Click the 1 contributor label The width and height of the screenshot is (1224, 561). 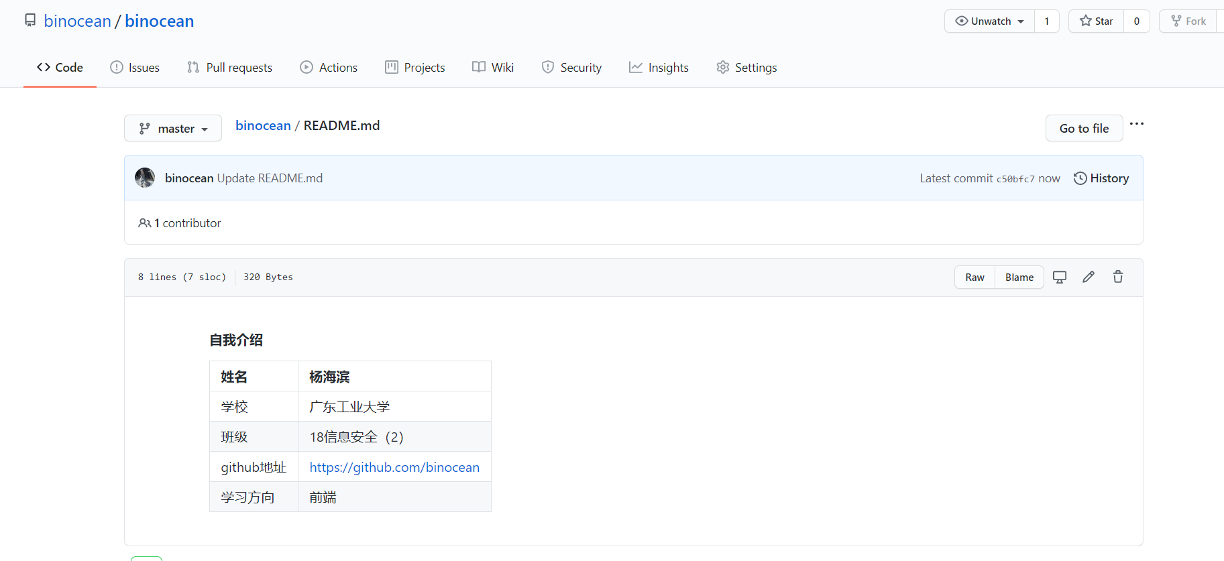pyautogui.click(x=180, y=223)
